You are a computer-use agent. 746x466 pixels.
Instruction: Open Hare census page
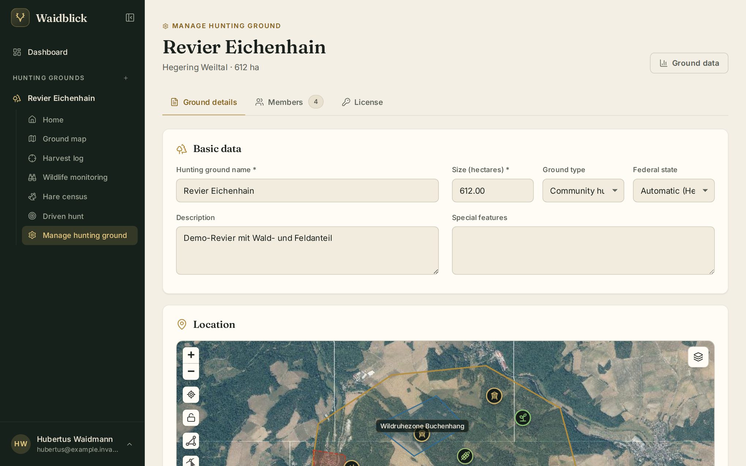click(80, 197)
